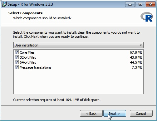This screenshot has height=121, width=157.
Task: Minimize the Setup window
Action: 130,4
